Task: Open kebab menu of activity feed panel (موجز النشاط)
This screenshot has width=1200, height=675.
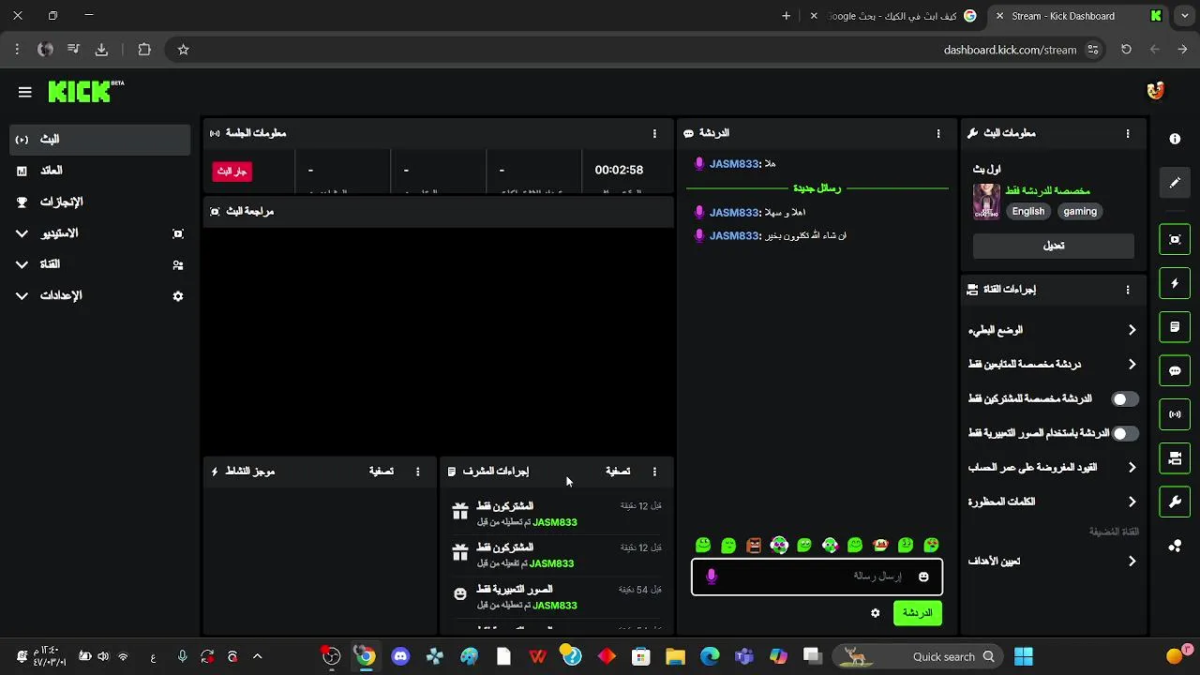Action: [418, 472]
